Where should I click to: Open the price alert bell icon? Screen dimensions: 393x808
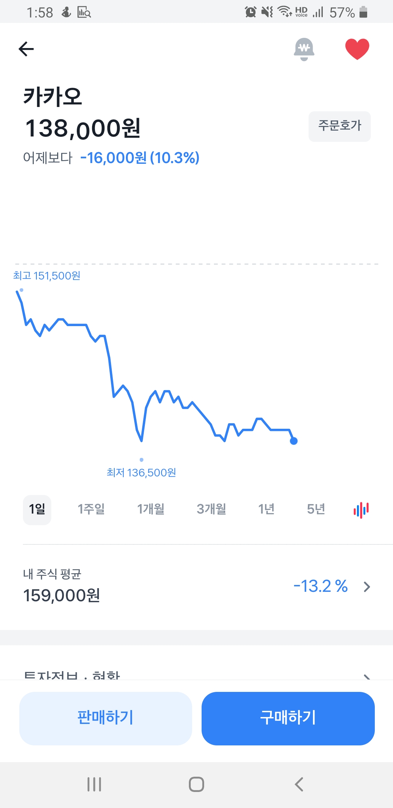pyautogui.click(x=304, y=49)
